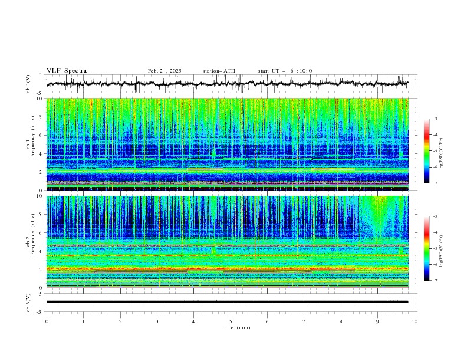Click the ch.2 spectrogram color scale bar
The height and width of the screenshot is (361, 467).
click(x=426, y=248)
